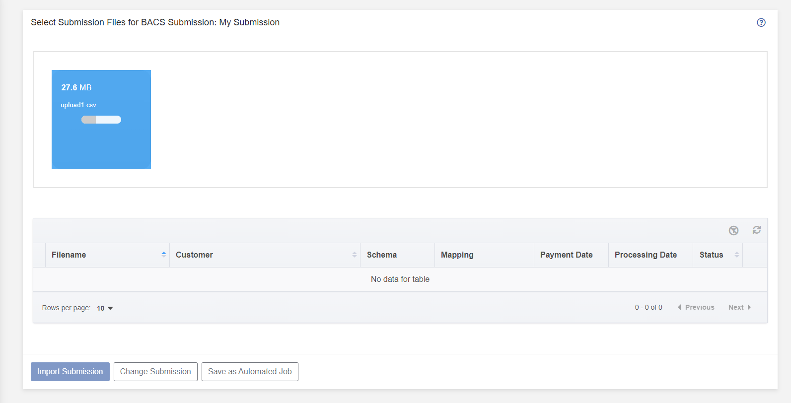The image size is (791, 403).
Task: Open the help icon beside the page title
Action: [761, 22]
